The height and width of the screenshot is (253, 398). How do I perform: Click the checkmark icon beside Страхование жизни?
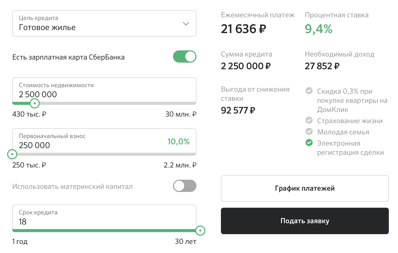point(309,120)
